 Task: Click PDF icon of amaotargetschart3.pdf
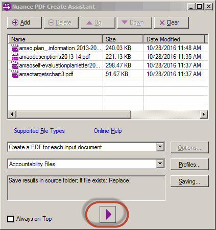(14, 74)
